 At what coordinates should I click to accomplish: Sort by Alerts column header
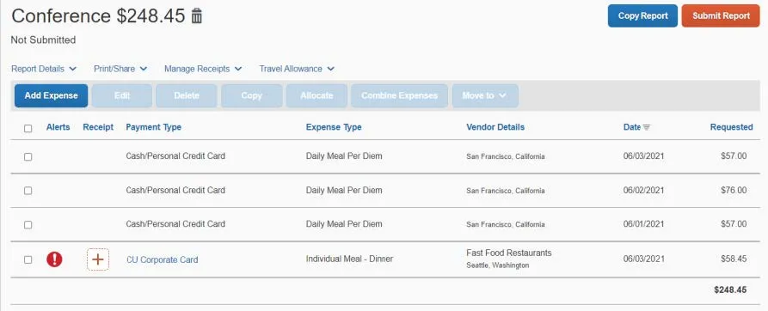[58, 127]
